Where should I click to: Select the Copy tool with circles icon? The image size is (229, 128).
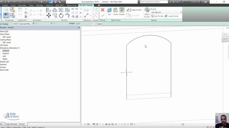tap(55, 15)
